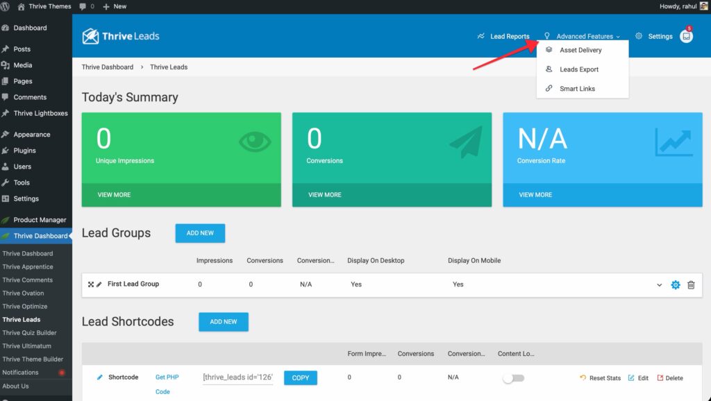Click the thrive_leads shortcode text field

point(238,378)
